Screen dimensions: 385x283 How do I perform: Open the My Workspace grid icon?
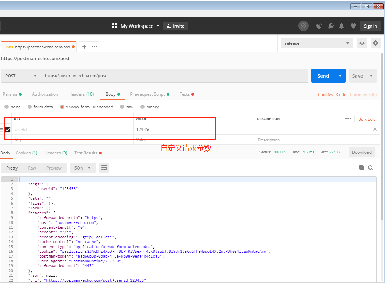tap(115, 26)
